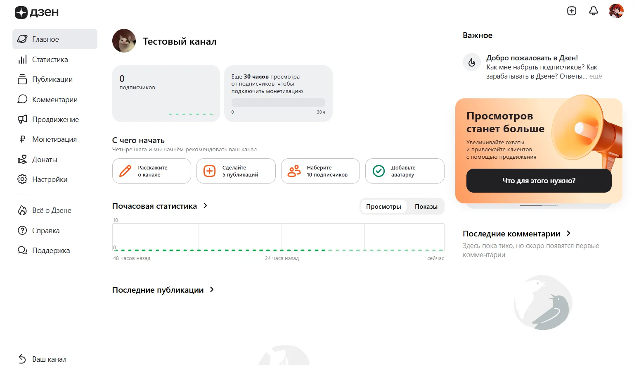Click the Донаты heart-hand icon
This screenshot has width=634, height=365.
(22, 160)
